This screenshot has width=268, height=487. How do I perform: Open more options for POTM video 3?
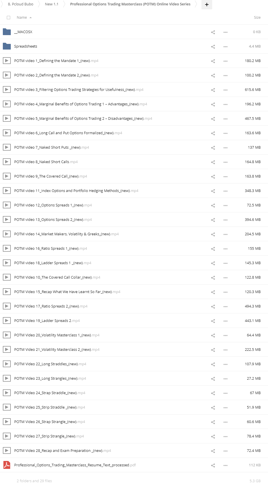225,90
